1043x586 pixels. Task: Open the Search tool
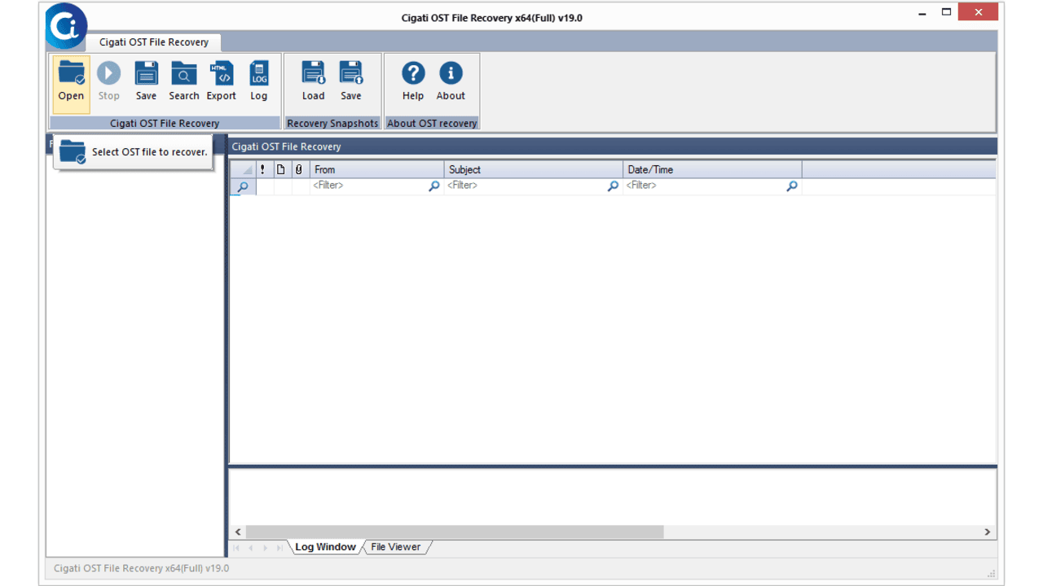point(184,81)
